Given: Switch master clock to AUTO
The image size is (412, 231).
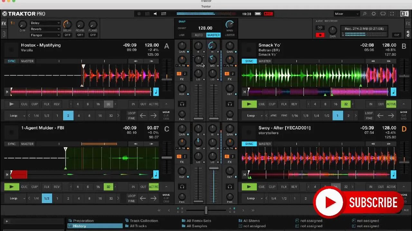Looking at the screenshot, I should click(x=199, y=35).
